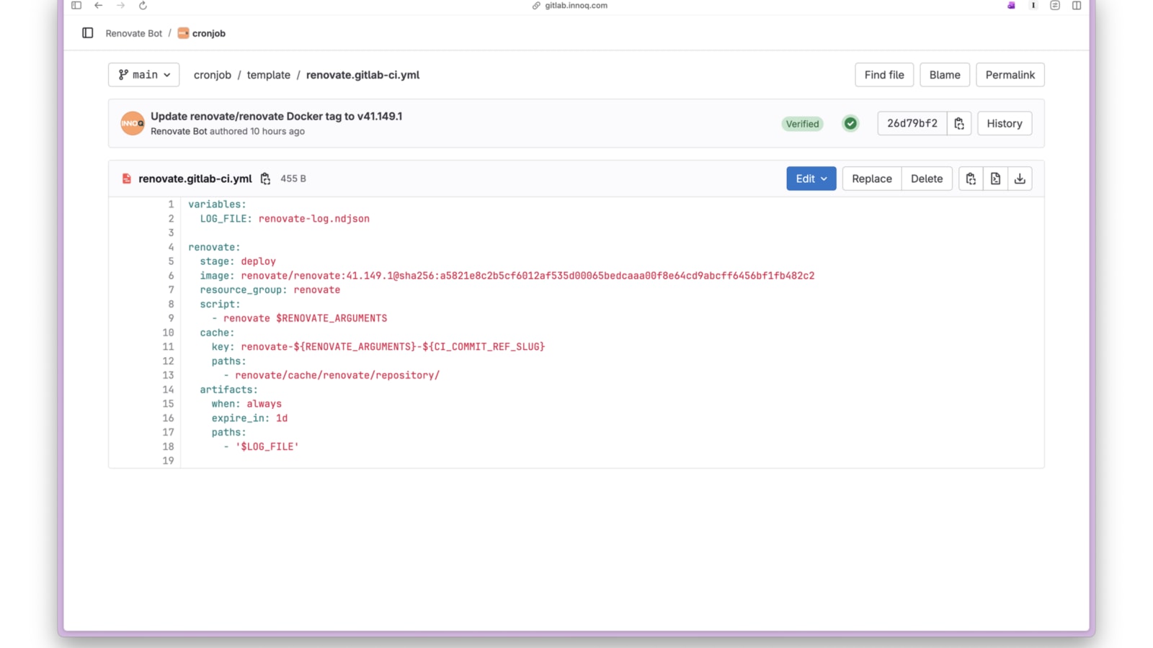Click 'renovate/cache/renovate/repository/' path line
Screen dimensions: 1153x648
[331, 375]
